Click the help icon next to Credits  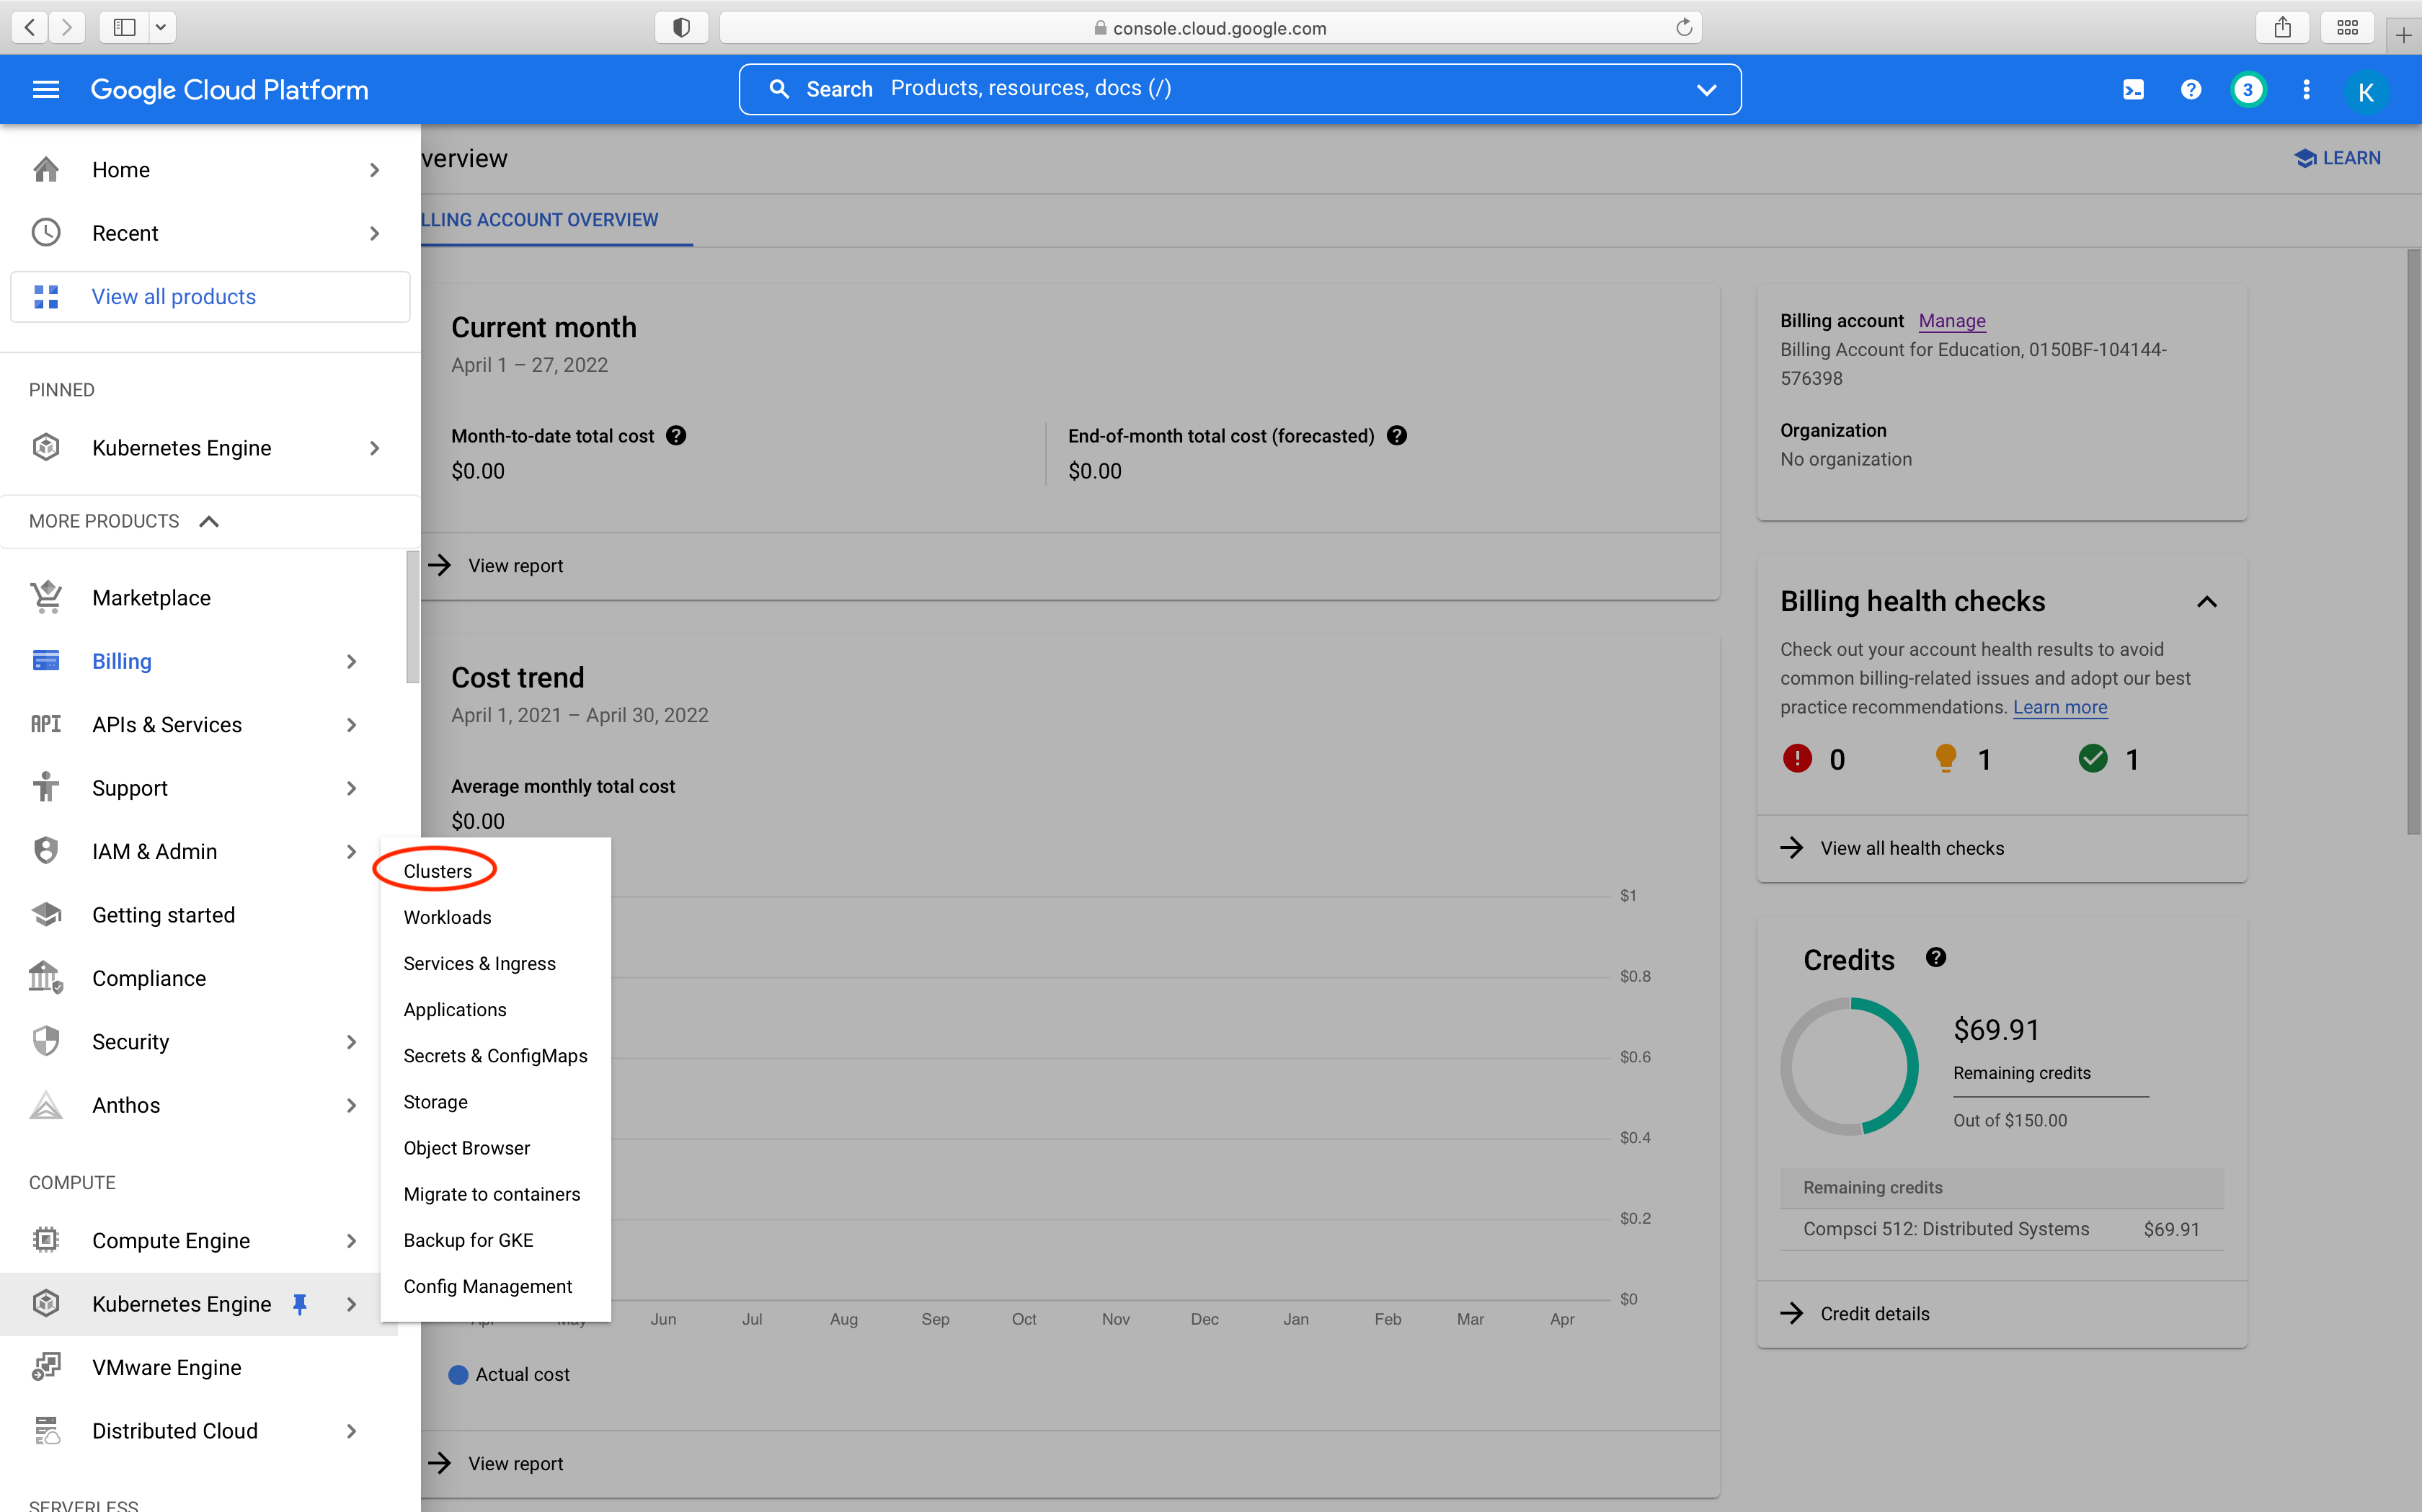tap(1936, 958)
